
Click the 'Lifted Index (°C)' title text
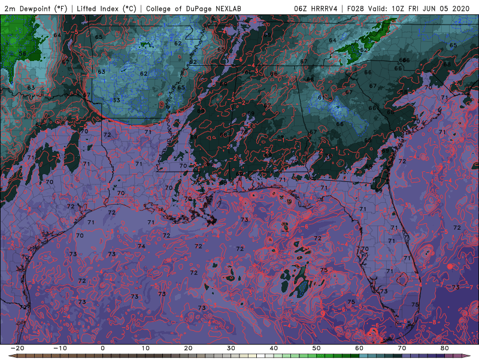tap(107, 9)
